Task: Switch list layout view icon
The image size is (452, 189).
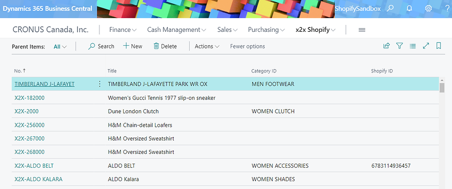Action: 413,46
